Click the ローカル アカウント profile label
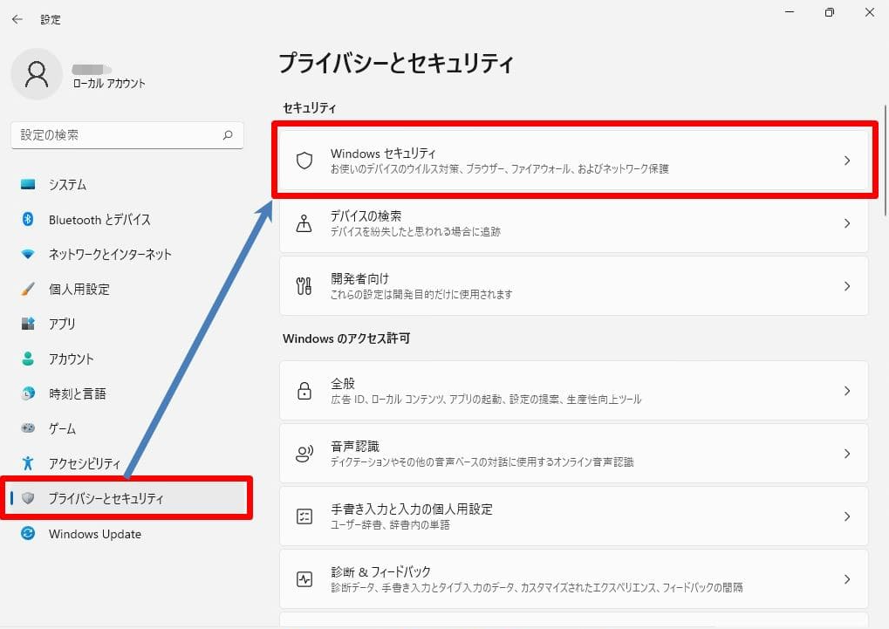 (109, 84)
